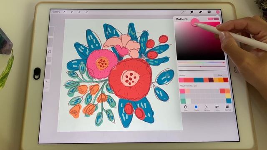The width and height of the screenshot is (267, 150).
Task: Choose blue from colour history
Action: [x=199, y=80]
